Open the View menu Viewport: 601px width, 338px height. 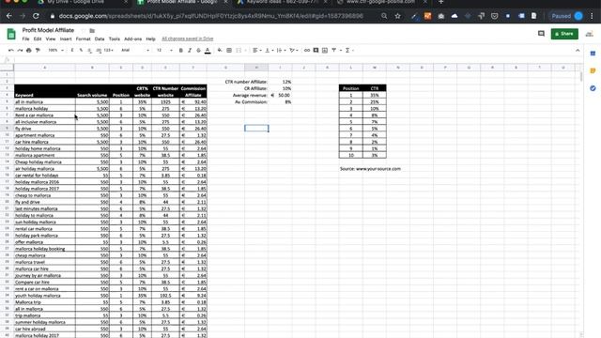point(51,38)
